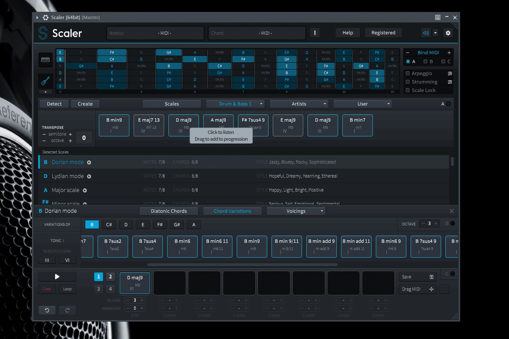Click the E maj7 13 chord card
This screenshot has height=339, width=509.
click(149, 125)
